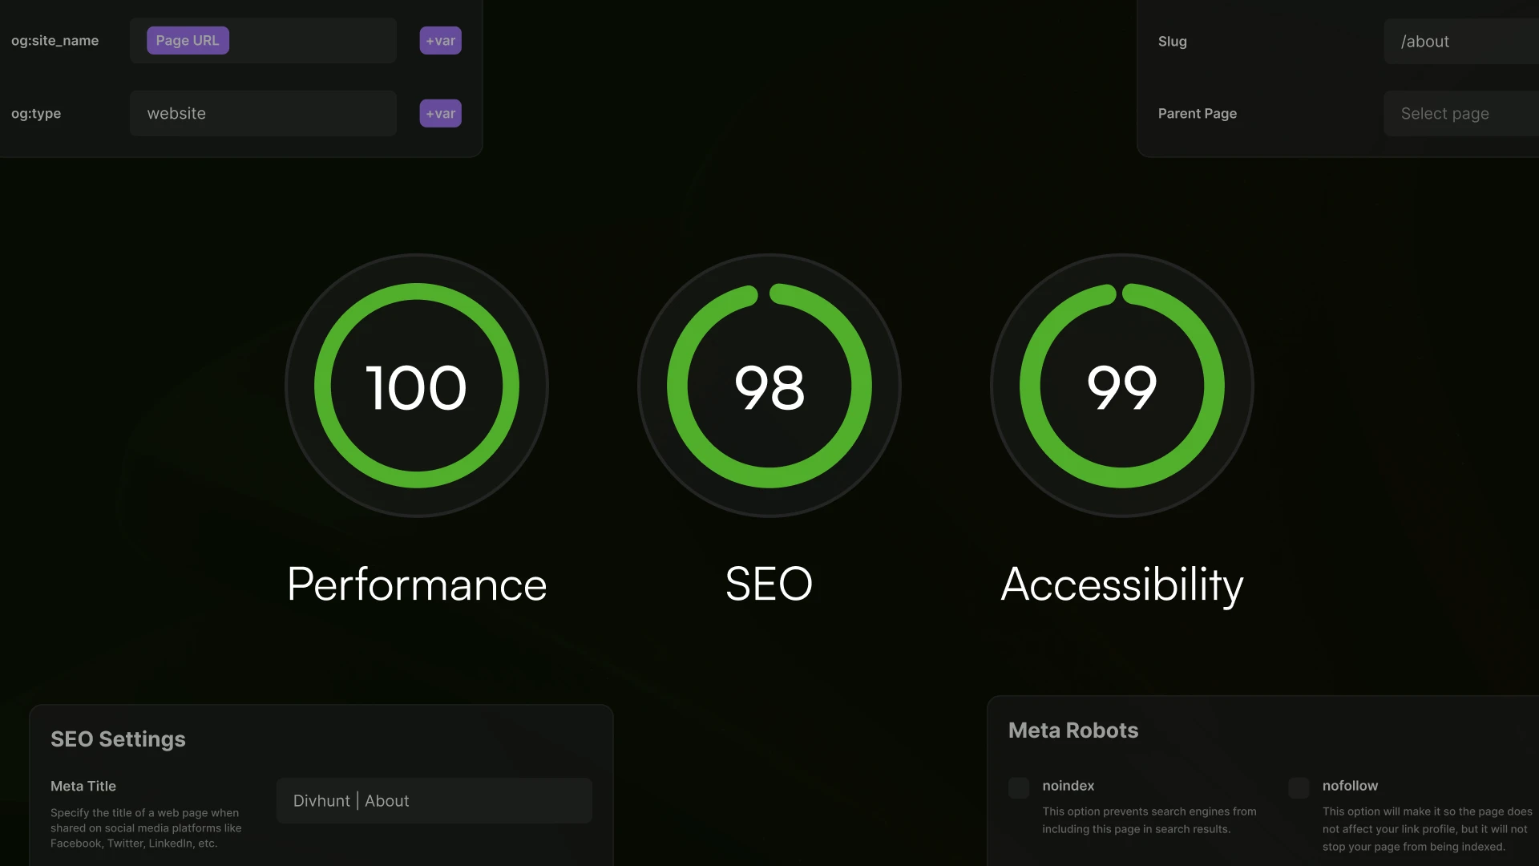Click the Performance score 100 gauge

point(416,386)
